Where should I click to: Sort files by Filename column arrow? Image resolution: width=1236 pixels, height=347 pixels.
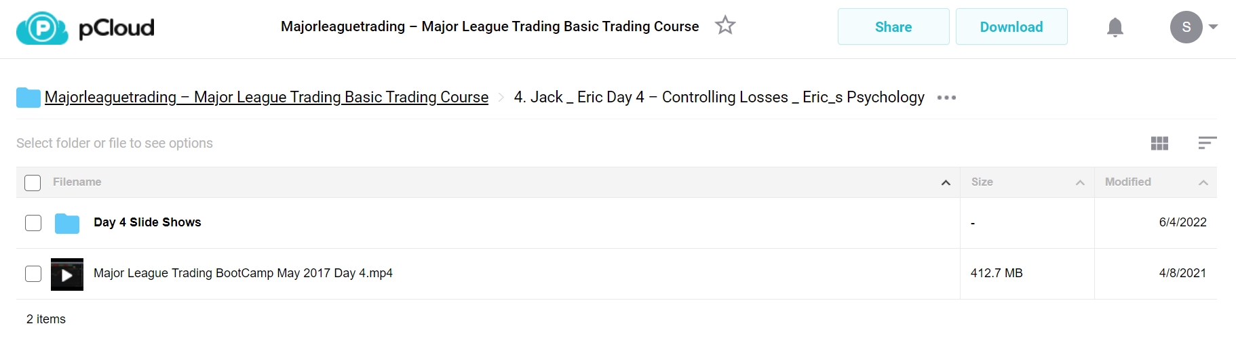pos(946,183)
